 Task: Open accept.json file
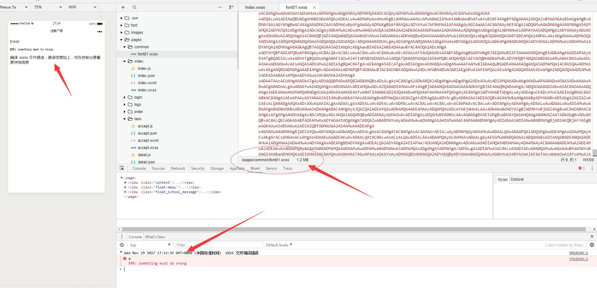tap(147, 133)
